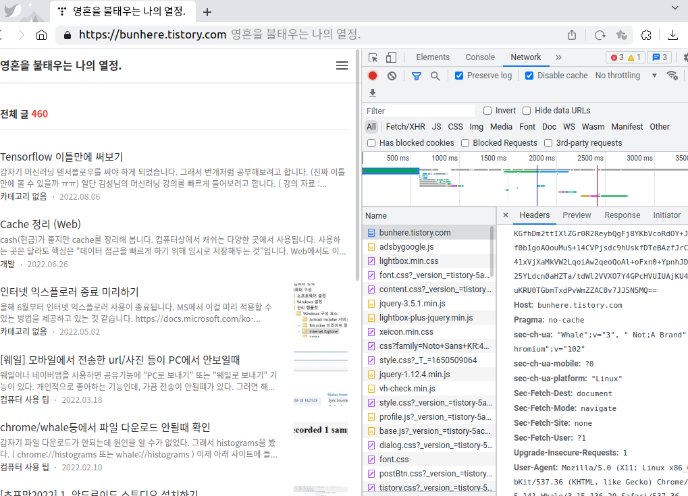
Task: Open network conditions Wi-Fi icon
Action: (672, 76)
